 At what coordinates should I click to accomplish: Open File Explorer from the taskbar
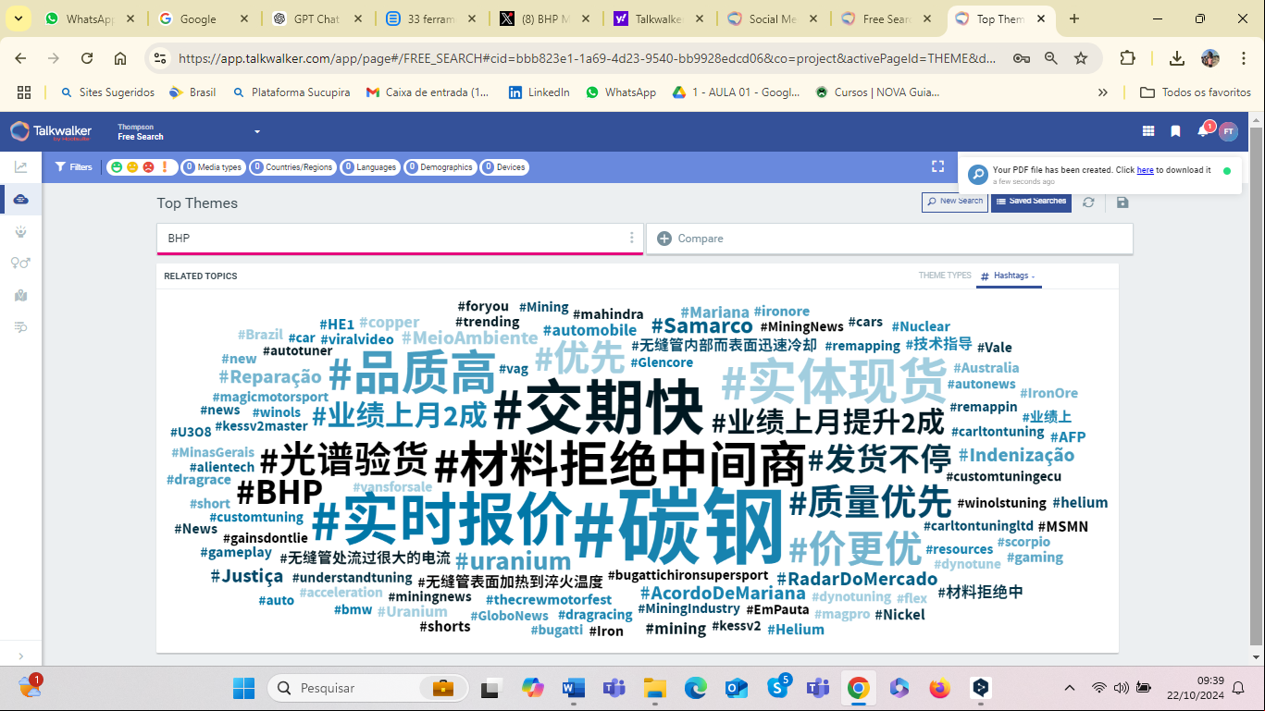pyautogui.click(x=655, y=688)
